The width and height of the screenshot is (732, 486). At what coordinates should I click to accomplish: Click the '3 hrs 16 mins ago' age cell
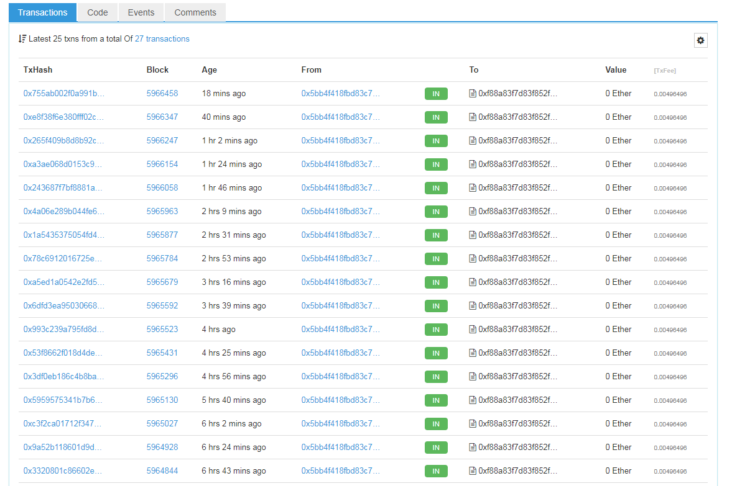pos(233,282)
